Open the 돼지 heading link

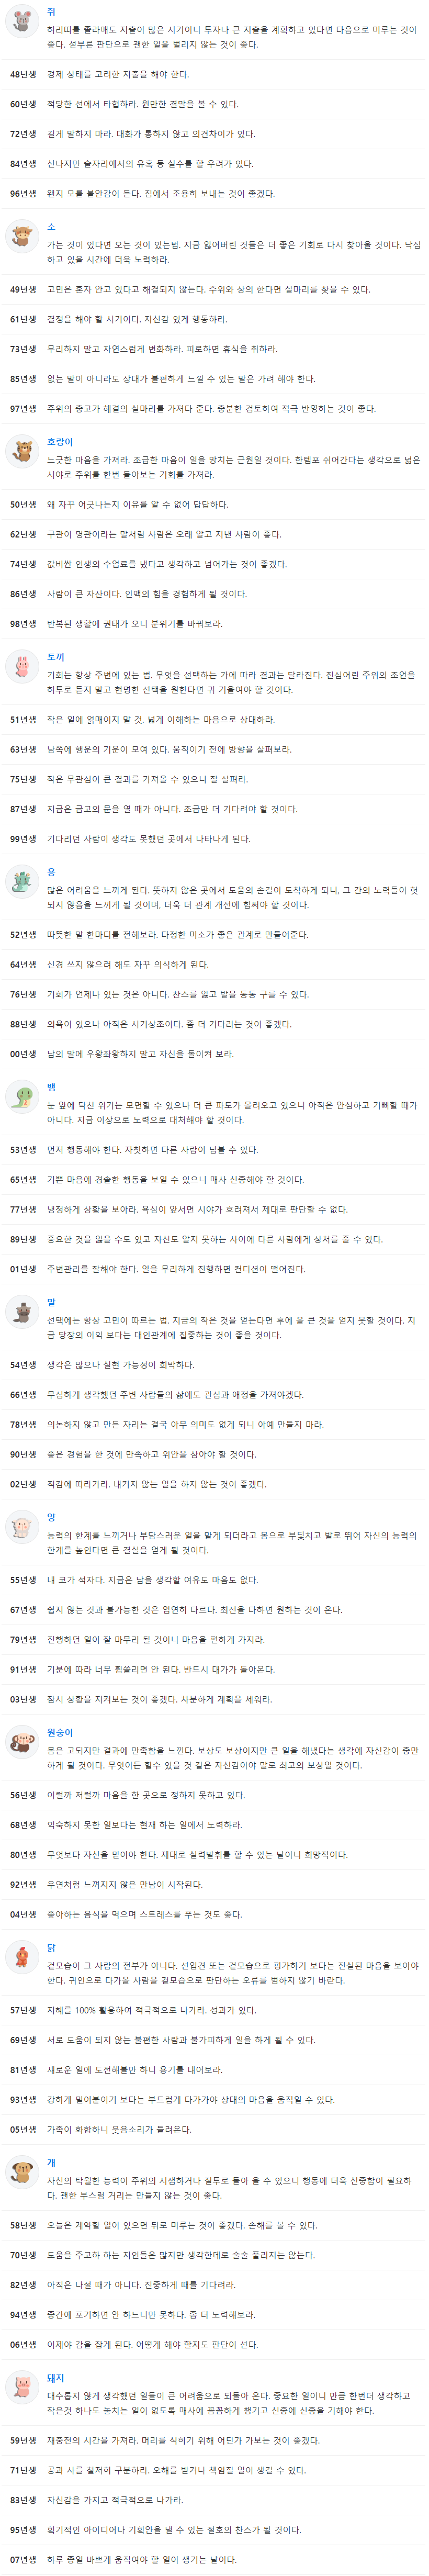(x=56, y=2376)
